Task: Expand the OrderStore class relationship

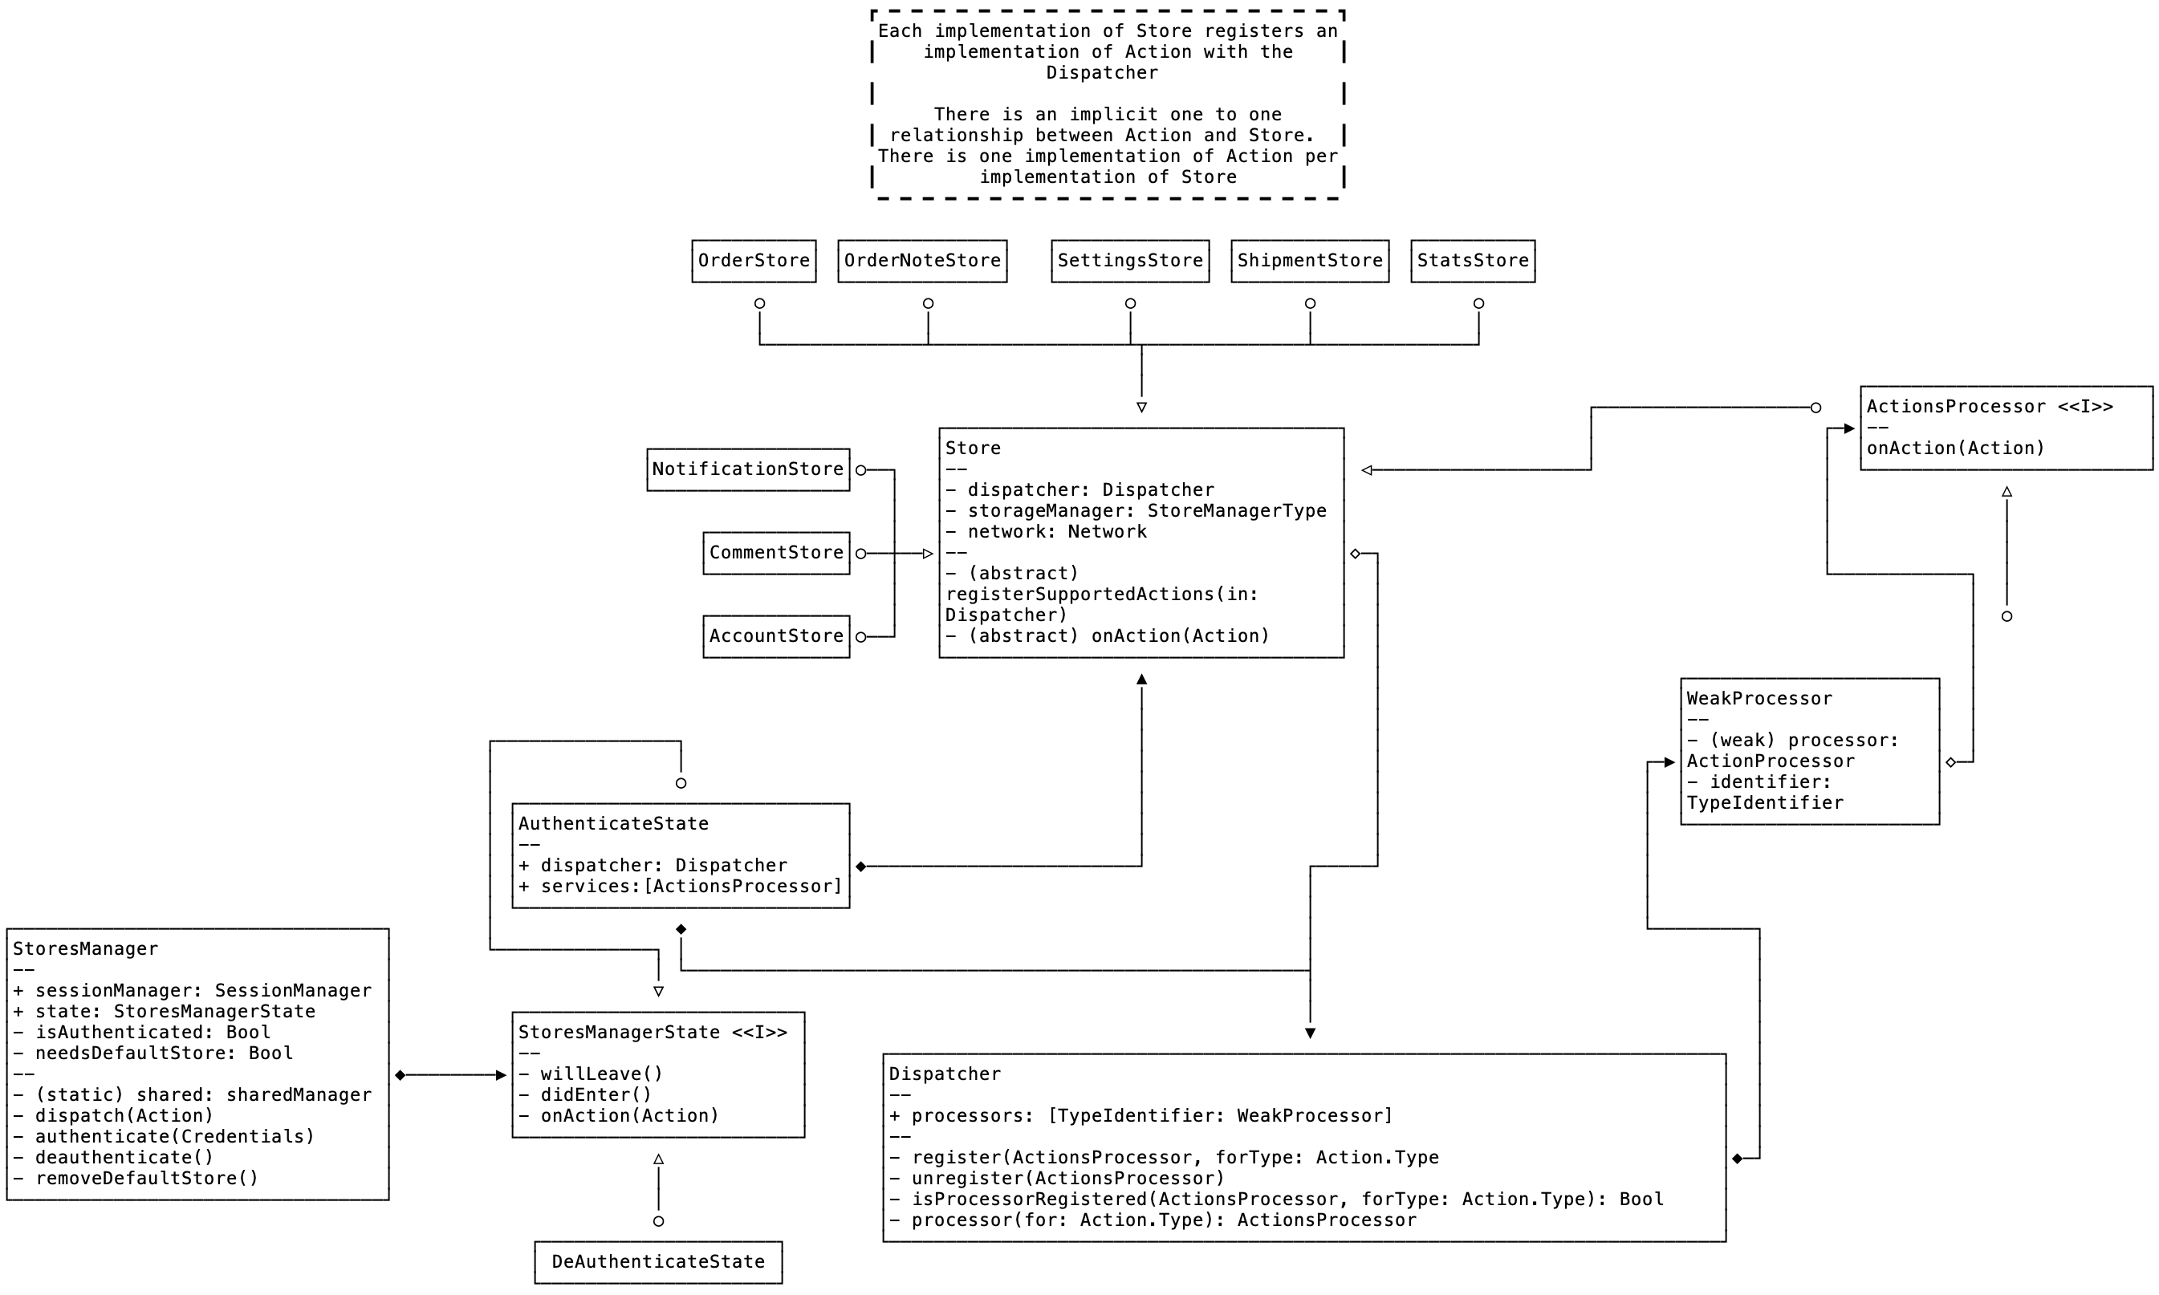Action: point(758,304)
